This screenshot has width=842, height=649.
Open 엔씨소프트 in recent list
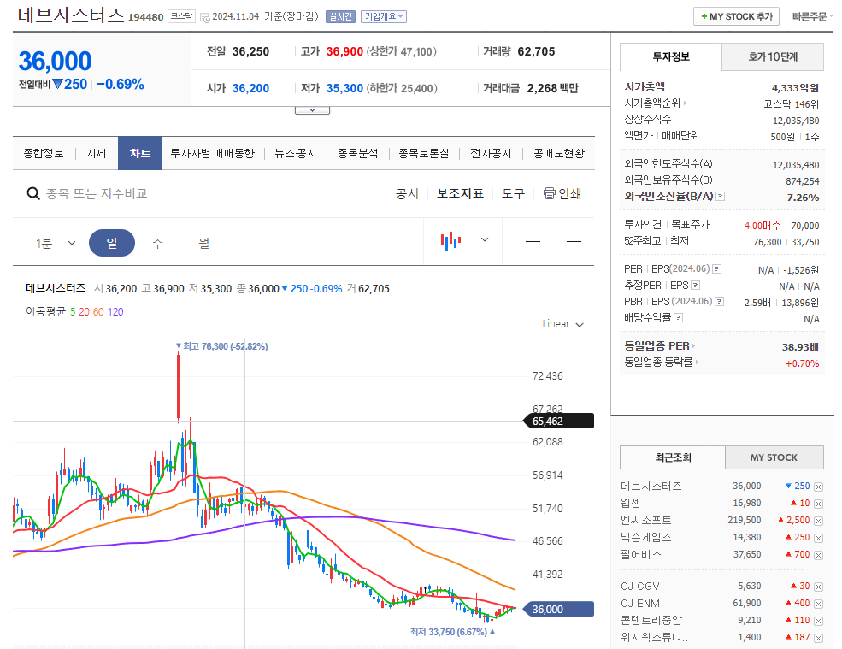point(646,521)
